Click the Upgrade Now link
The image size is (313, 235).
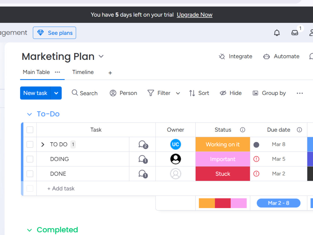194,15
